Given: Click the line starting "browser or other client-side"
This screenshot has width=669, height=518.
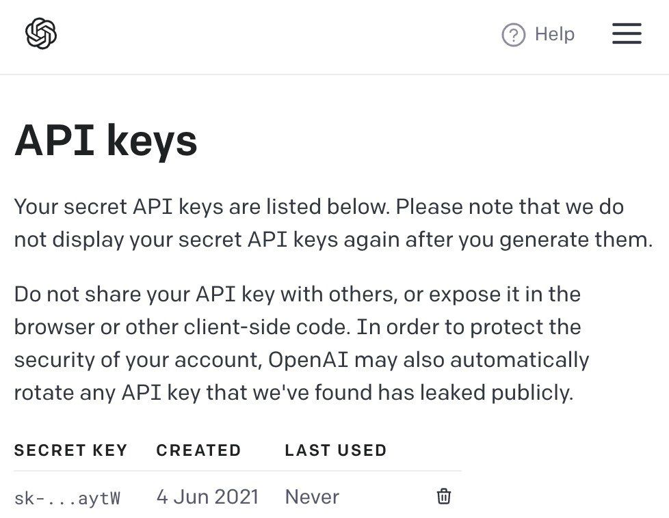Looking at the screenshot, I should coord(298,327).
